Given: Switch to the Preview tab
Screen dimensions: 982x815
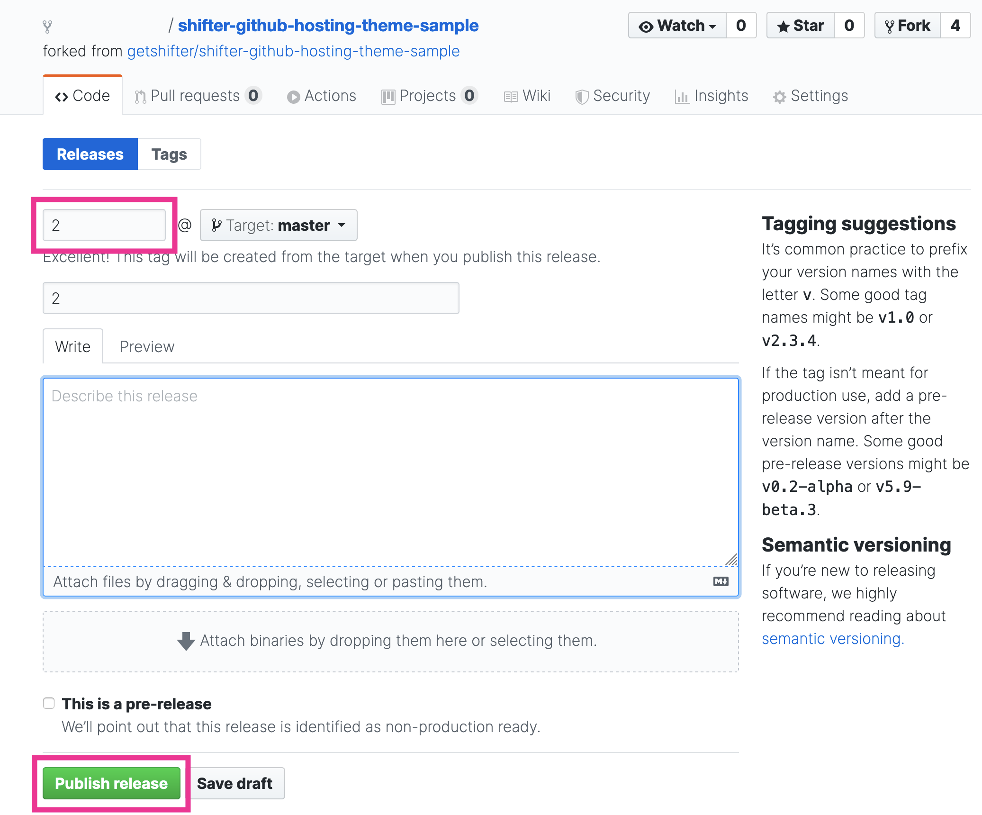Looking at the screenshot, I should [x=147, y=346].
